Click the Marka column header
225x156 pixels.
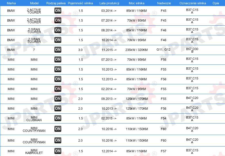[11, 3]
